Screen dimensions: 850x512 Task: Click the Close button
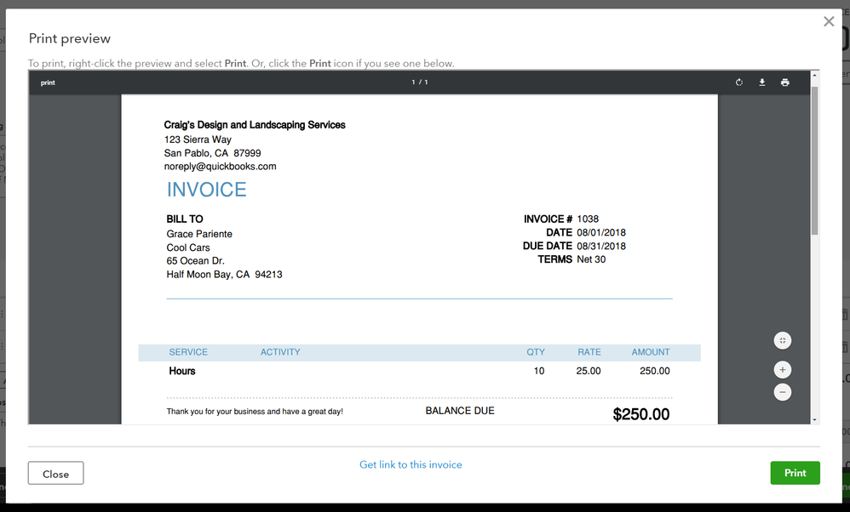click(x=56, y=474)
